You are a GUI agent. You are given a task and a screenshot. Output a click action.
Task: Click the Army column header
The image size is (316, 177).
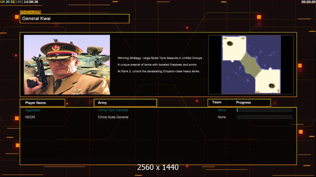(125, 103)
